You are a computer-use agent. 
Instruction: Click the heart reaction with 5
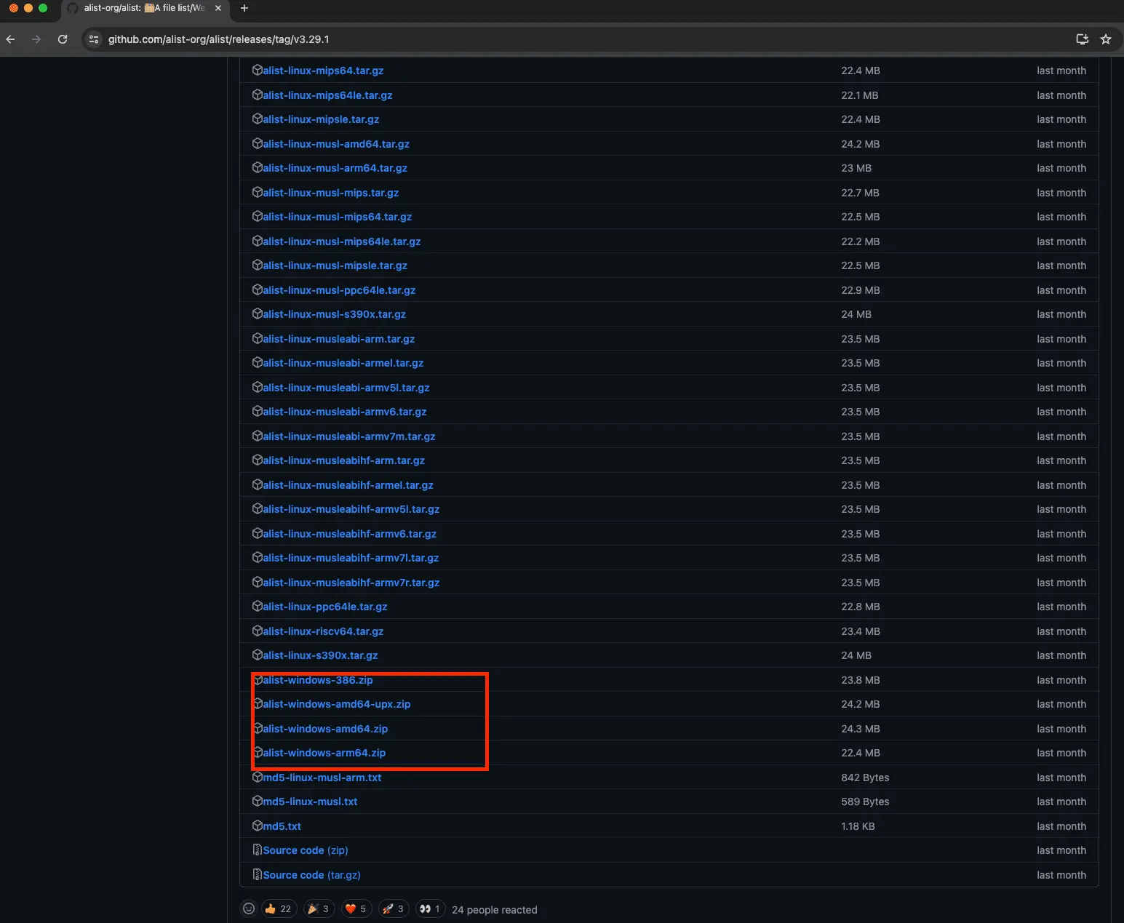click(x=356, y=908)
